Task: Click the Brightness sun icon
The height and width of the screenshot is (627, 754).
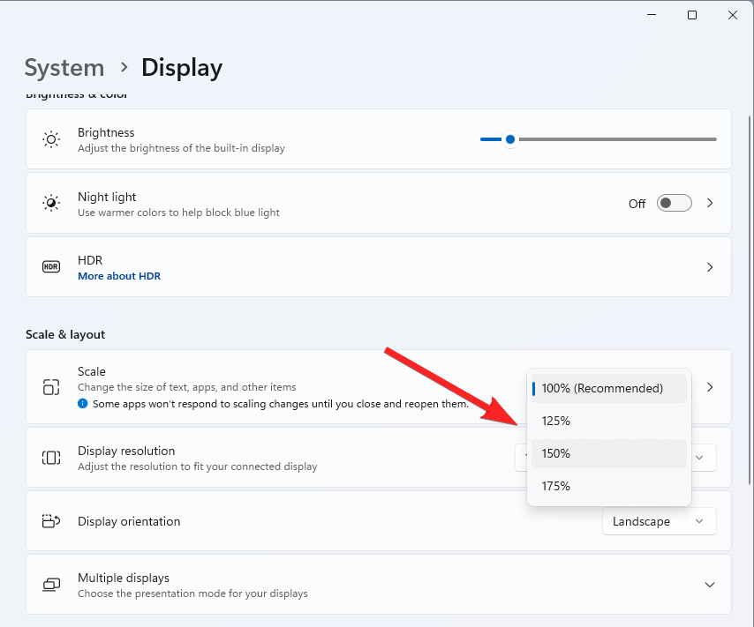Action: click(x=51, y=139)
